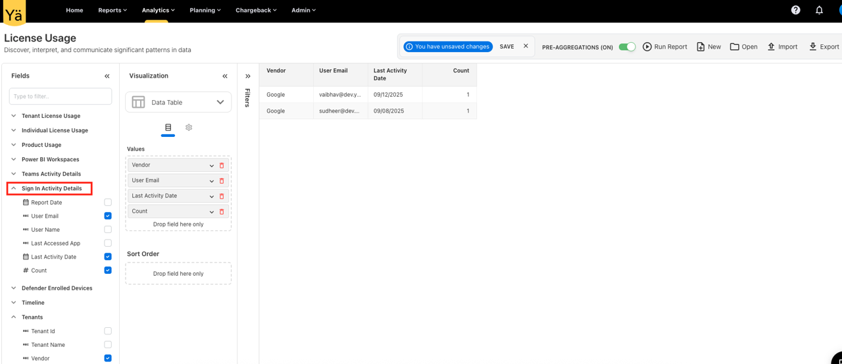Collapse the Visualization panel with double chevron
Screen dimensions: 842x364
[225, 76]
